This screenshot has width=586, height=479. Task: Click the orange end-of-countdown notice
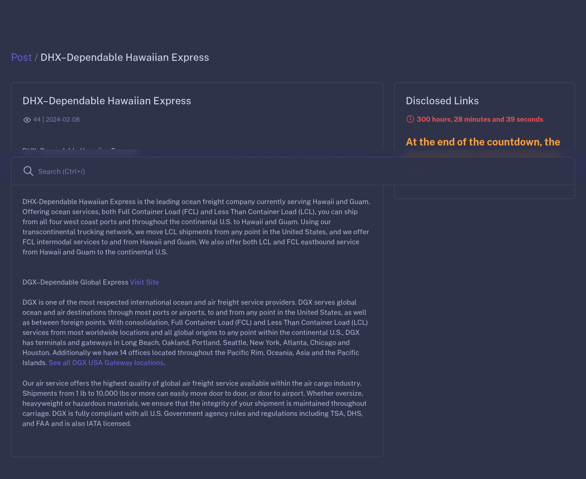tap(483, 142)
